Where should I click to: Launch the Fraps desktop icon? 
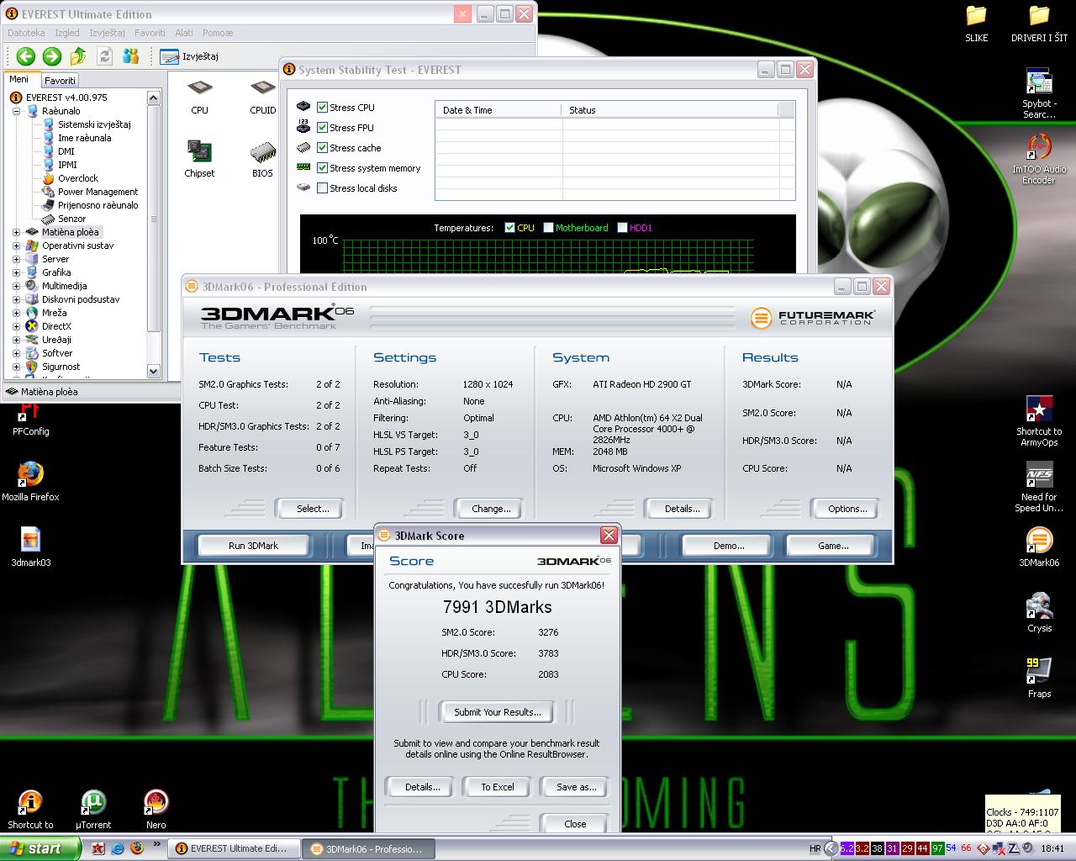click(1039, 679)
